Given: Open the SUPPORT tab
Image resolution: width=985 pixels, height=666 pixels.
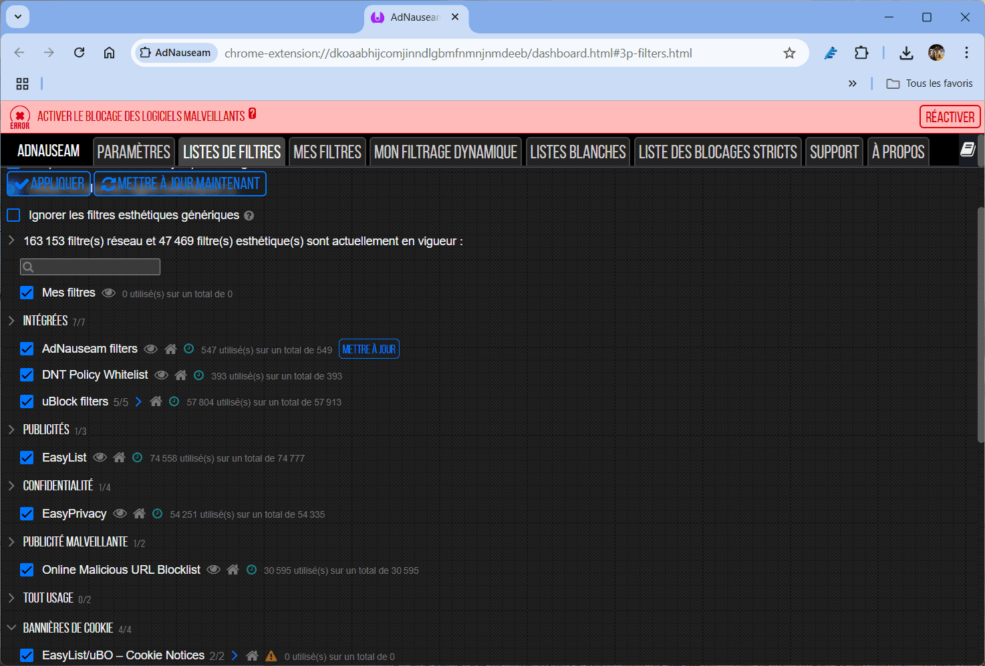Looking at the screenshot, I should coord(834,152).
